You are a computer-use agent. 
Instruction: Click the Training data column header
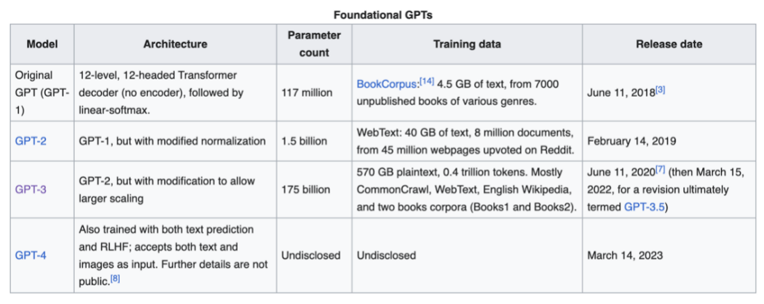tap(466, 44)
